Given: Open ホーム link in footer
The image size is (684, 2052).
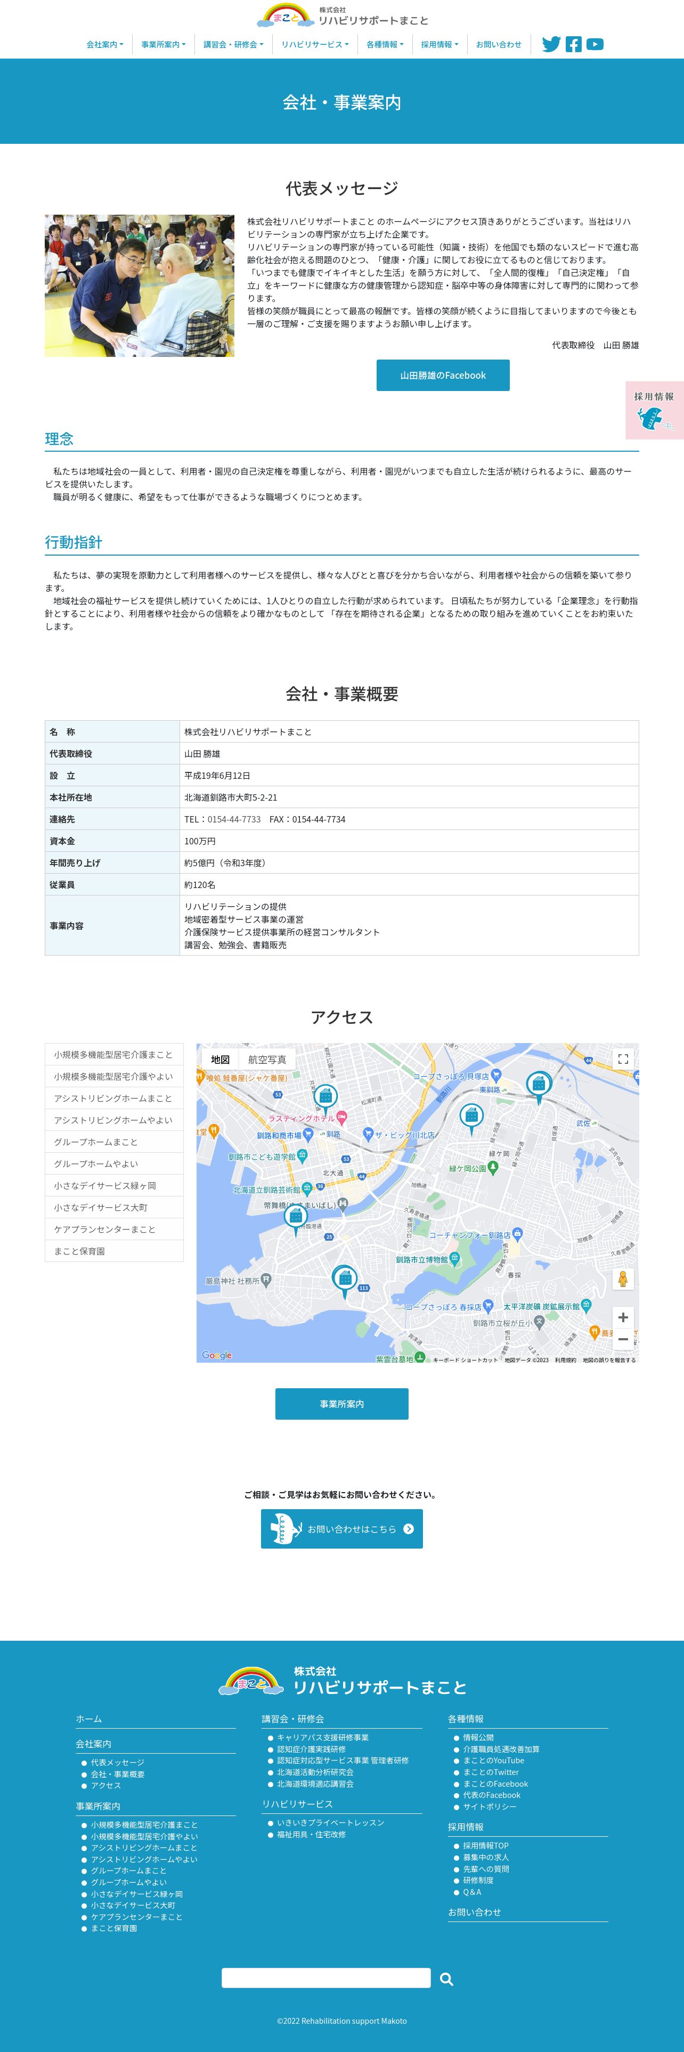Looking at the screenshot, I should pos(88,1719).
